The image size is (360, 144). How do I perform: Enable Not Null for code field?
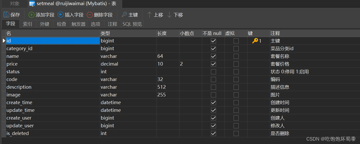213,79
